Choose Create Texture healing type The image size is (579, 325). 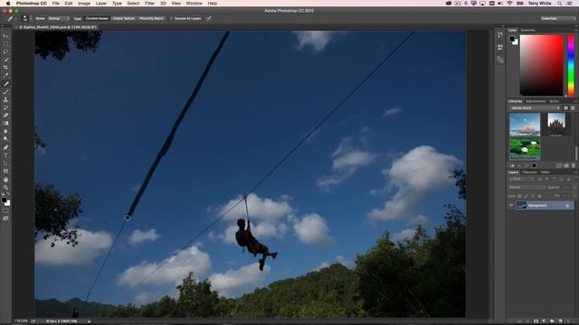point(124,18)
